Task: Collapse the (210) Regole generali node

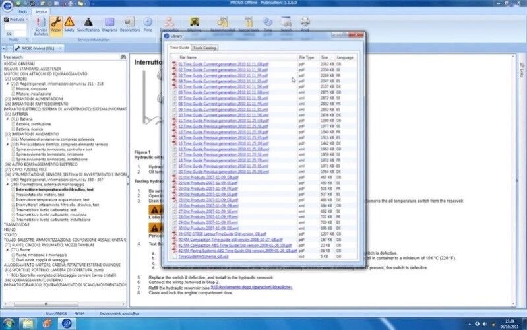Action: 8,84
